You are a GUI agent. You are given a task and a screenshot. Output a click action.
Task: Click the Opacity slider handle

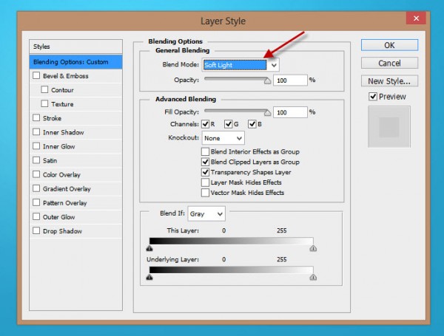tap(267, 81)
